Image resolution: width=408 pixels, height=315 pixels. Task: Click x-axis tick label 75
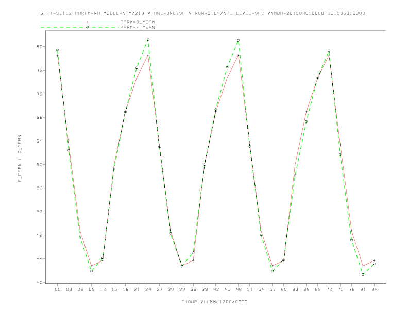[x=341, y=289]
